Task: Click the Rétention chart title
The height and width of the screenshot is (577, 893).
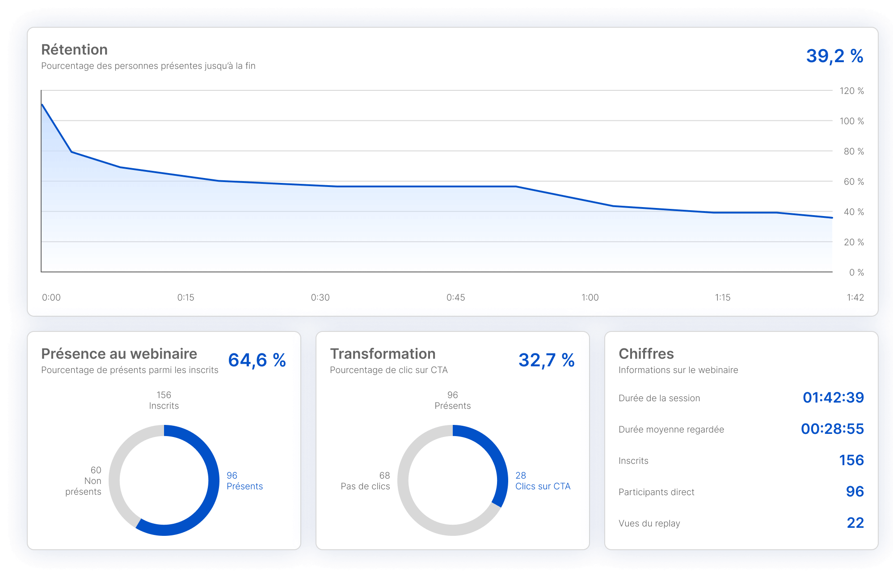Action: [74, 50]
